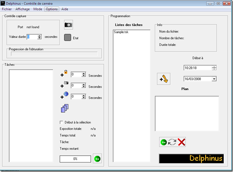
Task: Decrease the padlock task Secondes value
Action: (84, 76)
